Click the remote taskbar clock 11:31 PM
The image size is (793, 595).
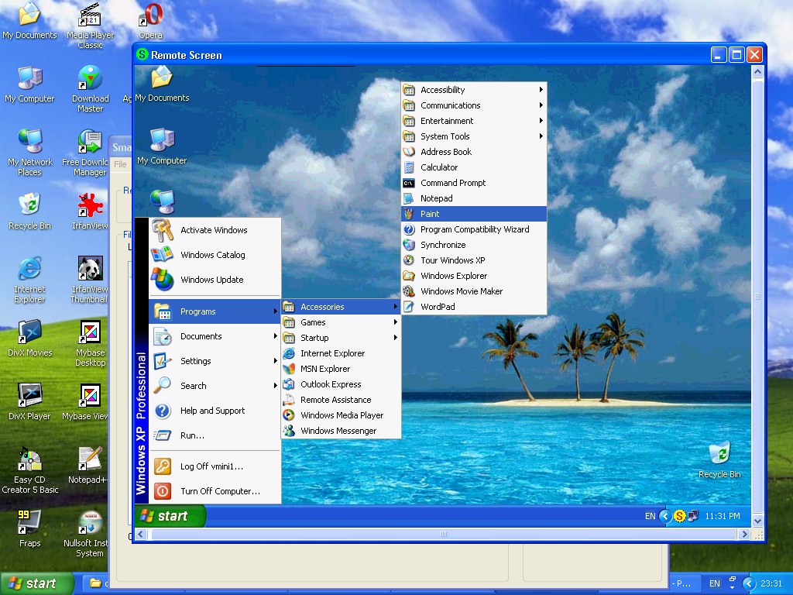pos(723,516)
